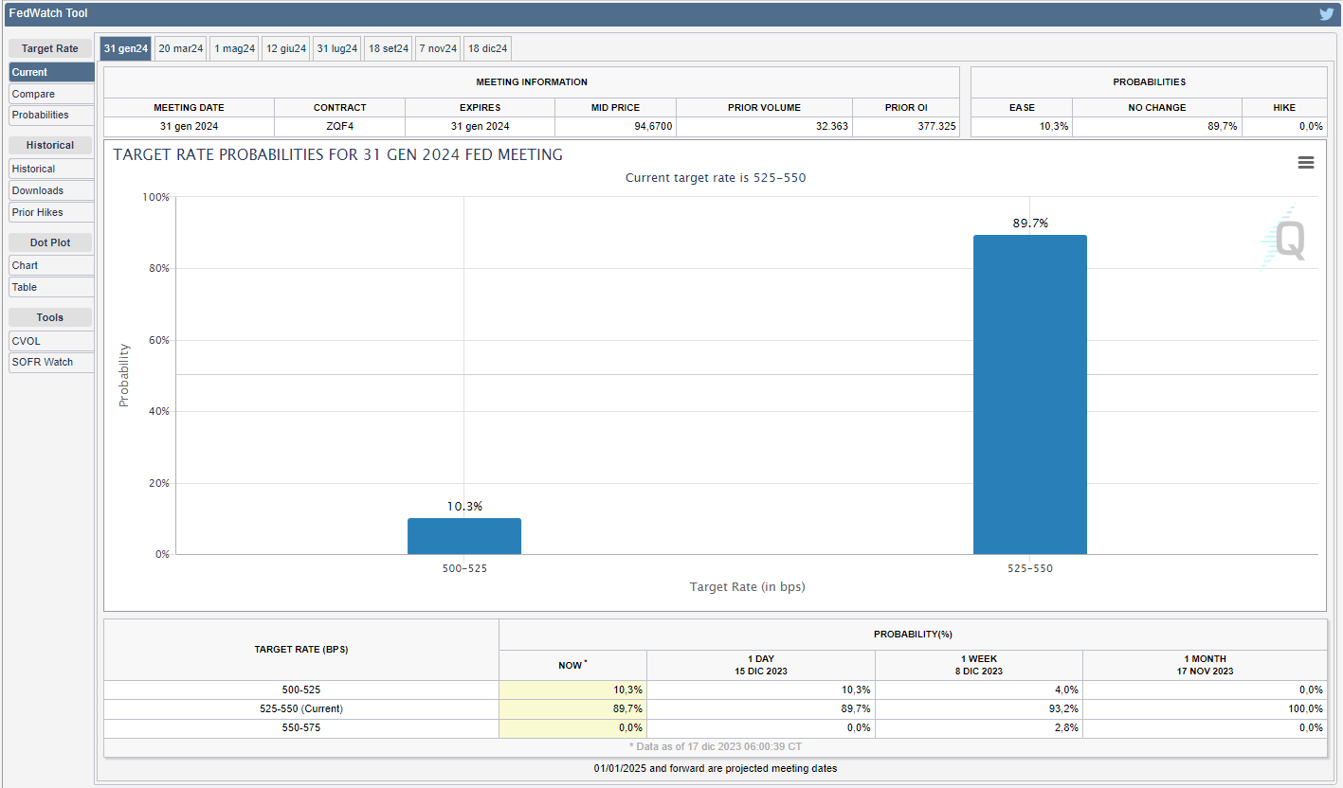The image size is (1343, 788).
Task: Click Probabilities in the Target Rate section
Action: 51,115
